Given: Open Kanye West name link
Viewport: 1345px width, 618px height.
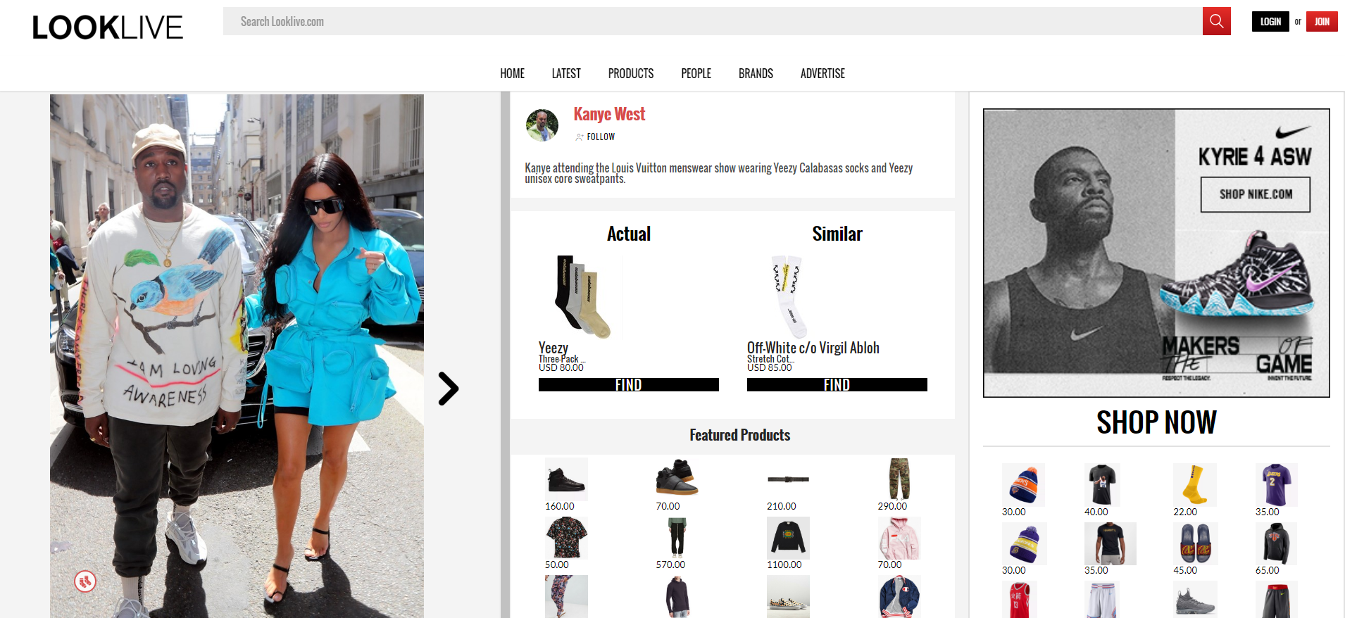Looking at the screenshot, I should pos(609,114).
